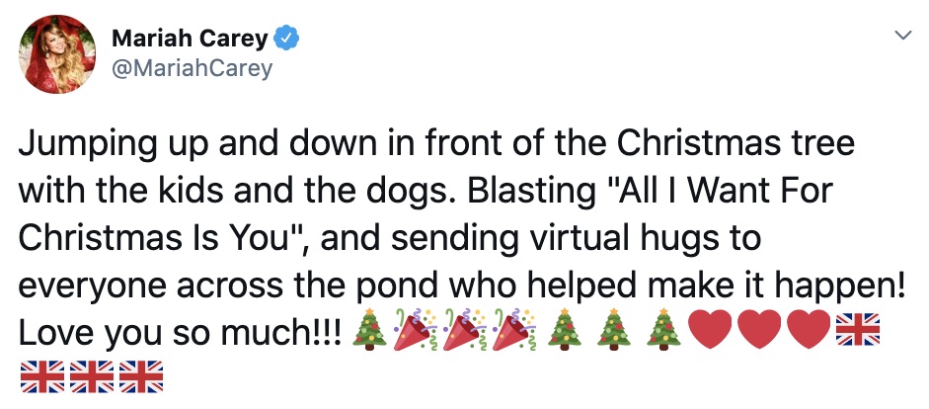Screen dimensions: 929x409
Task: Expand the tweet options chevron menu
Action: pos(902,36)
